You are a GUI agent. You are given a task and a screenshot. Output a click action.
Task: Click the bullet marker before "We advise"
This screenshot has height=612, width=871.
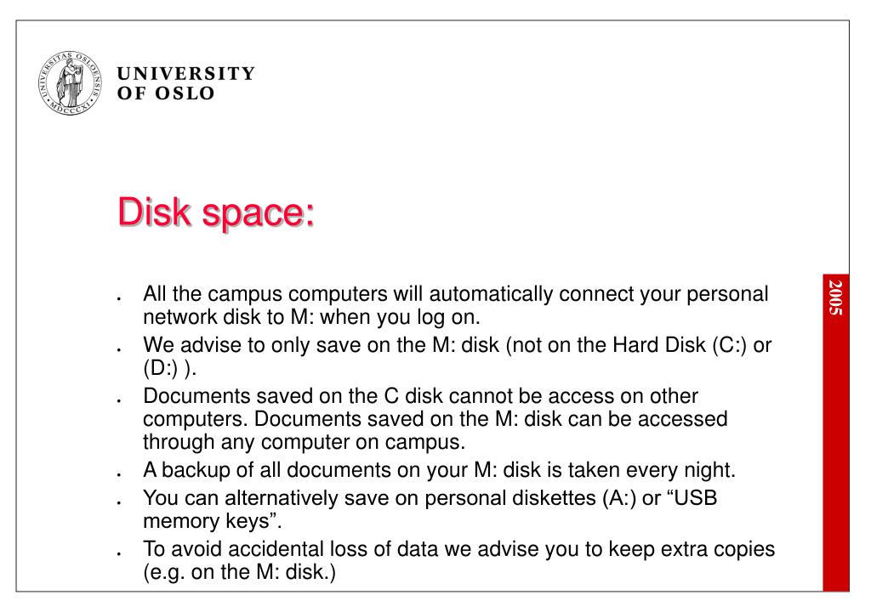pyautogui.click(x=119, y=350)
